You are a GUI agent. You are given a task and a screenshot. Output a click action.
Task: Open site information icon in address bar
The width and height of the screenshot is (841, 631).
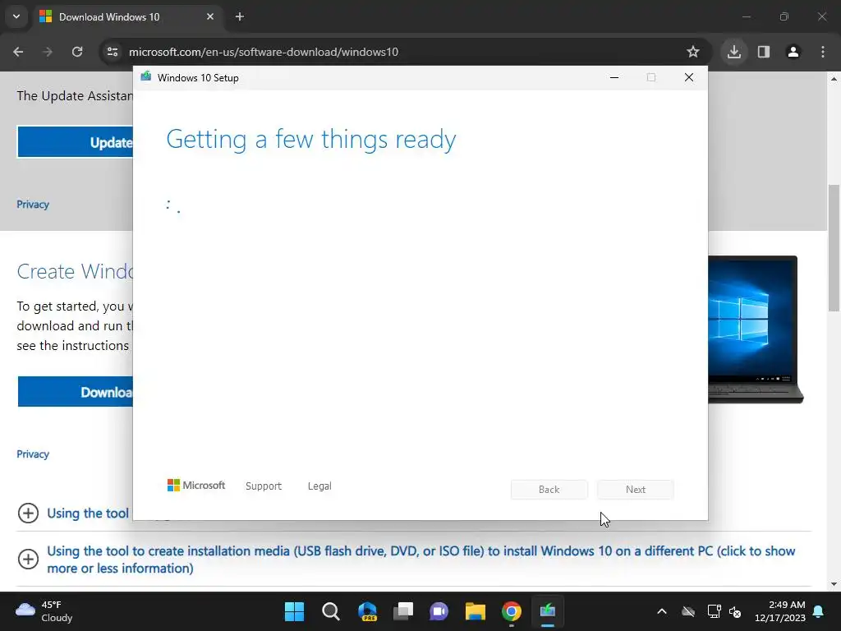coord(113,52)
